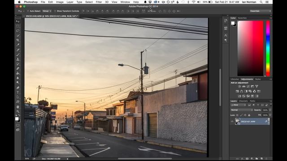This screenshot has height=161, width=287.
Task: Toggle type layer filter
Action: tap(258, 105)
